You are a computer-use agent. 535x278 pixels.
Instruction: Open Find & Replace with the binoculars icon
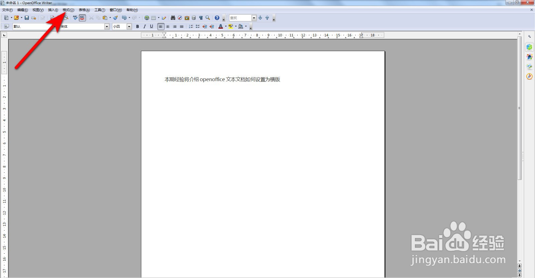(173, 18)
